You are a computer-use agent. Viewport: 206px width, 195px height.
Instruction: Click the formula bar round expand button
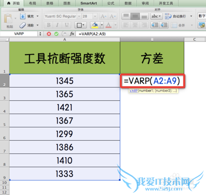(x=65, y=34)
